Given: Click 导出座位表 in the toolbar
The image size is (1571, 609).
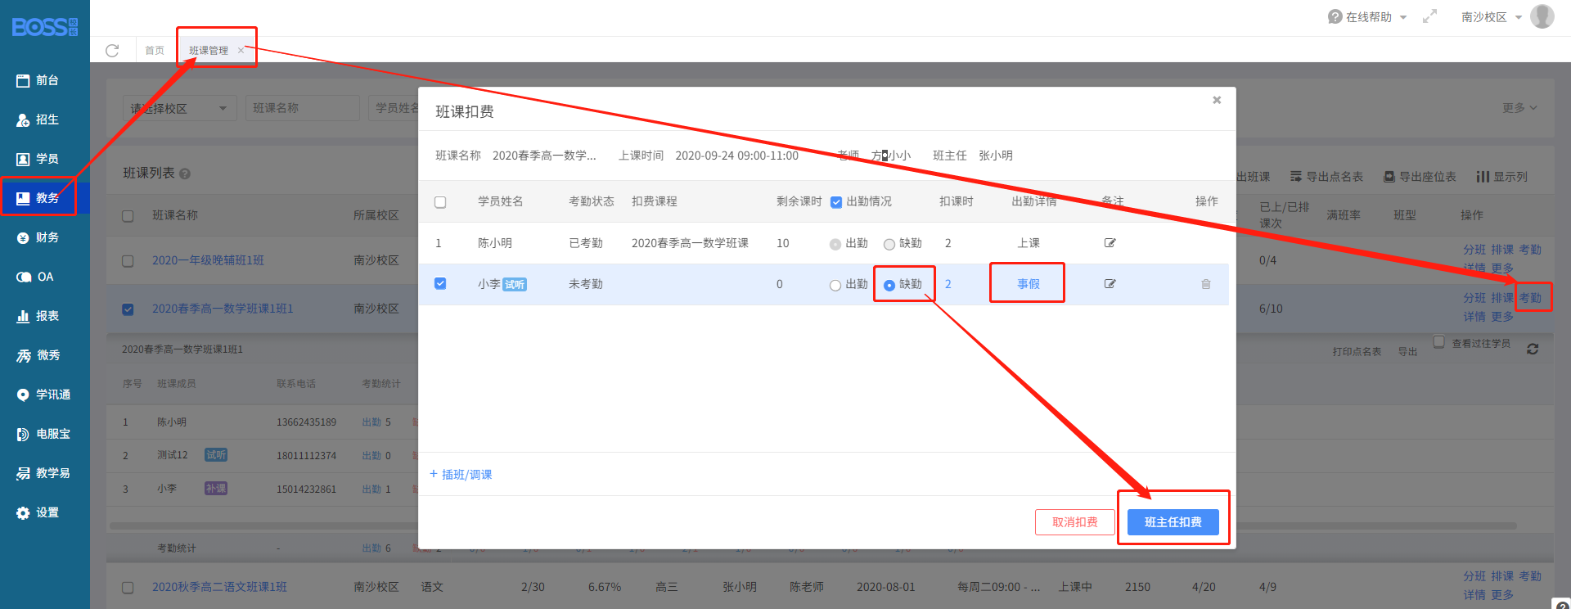Looking at the screenshot, I should click(x=1420, y=177).
